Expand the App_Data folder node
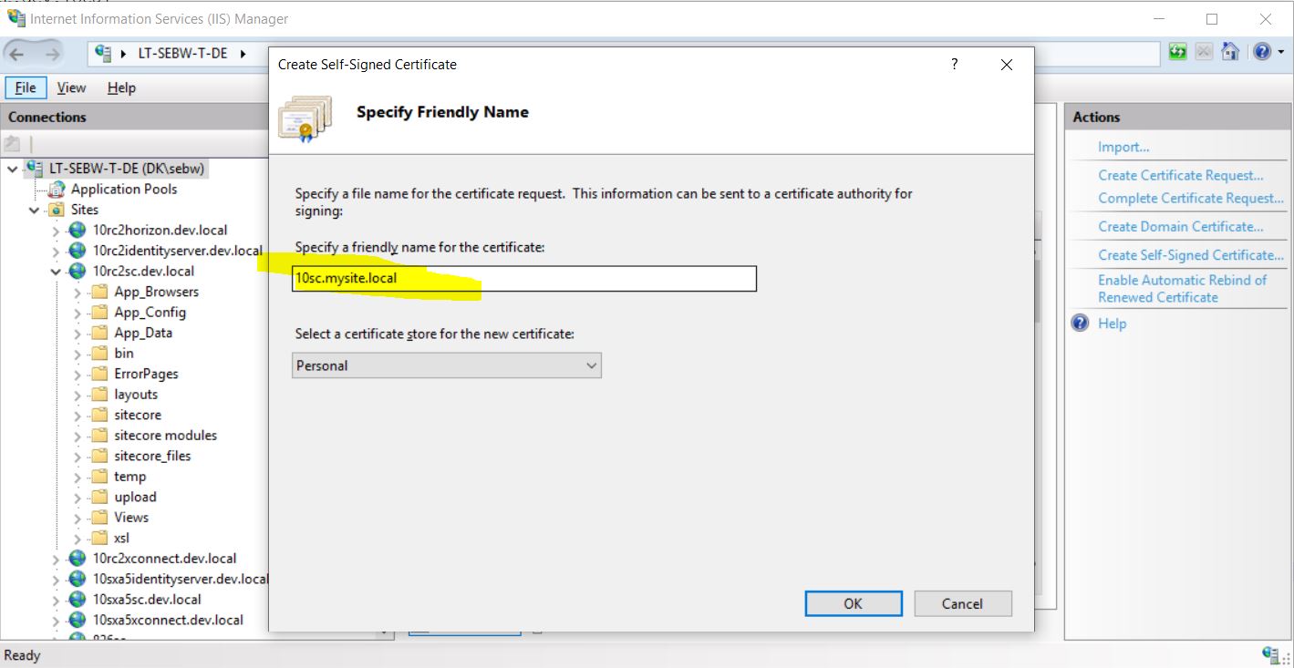The image size is (1294, 668). tap(78, 334)
